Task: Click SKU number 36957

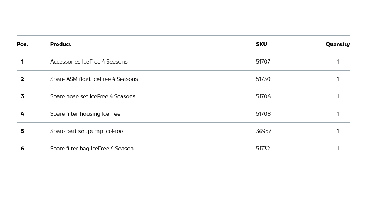Action: click(263, 131)
